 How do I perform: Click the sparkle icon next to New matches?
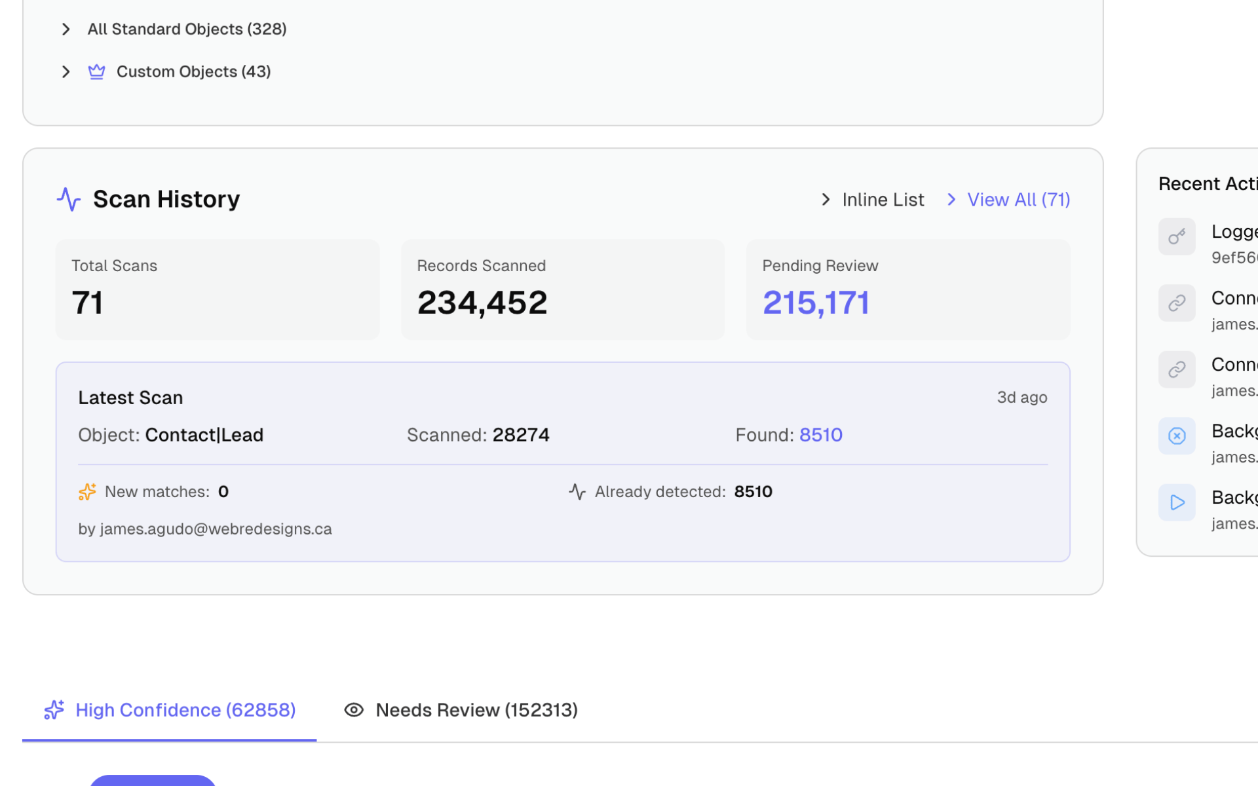coord(87,492)
